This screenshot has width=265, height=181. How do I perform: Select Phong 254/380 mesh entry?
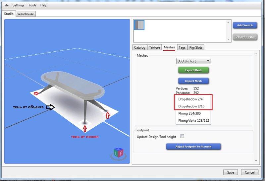click(189, 113)
